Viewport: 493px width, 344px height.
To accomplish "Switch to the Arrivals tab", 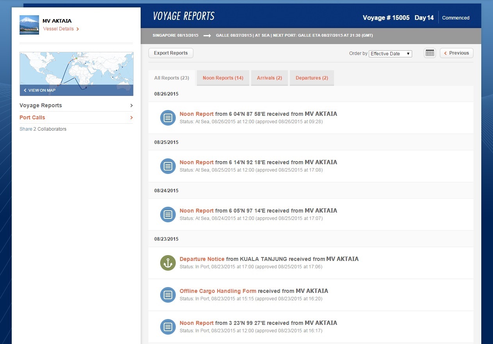I will coord(269,78).
